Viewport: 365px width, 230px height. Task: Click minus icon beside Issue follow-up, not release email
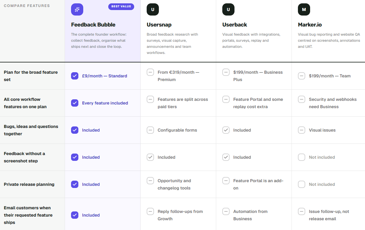[x=302, y=211]
